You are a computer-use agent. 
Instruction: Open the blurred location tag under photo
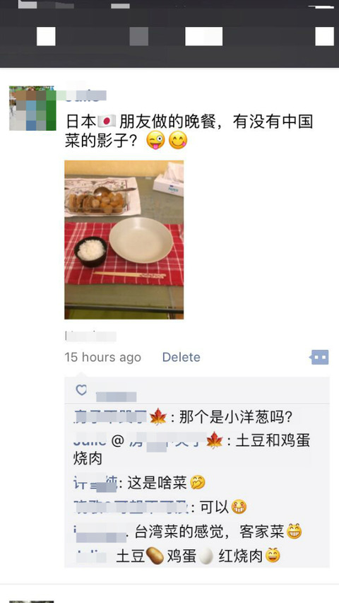click(90, 336)
